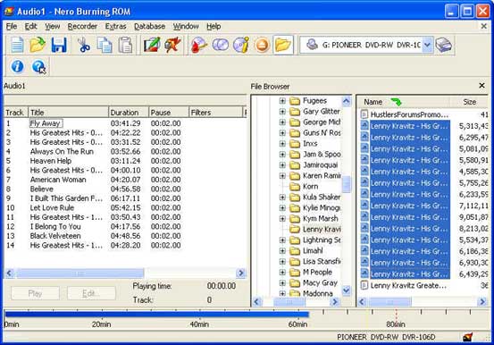The image size is (494, 345).
Task: Select the Inxs folder
Action: click(304, 144)
